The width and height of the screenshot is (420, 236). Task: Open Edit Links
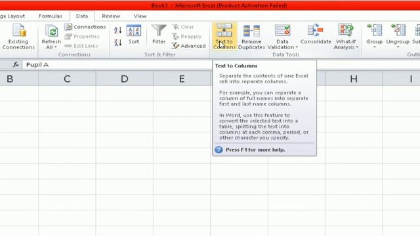(x=81, y=46)
